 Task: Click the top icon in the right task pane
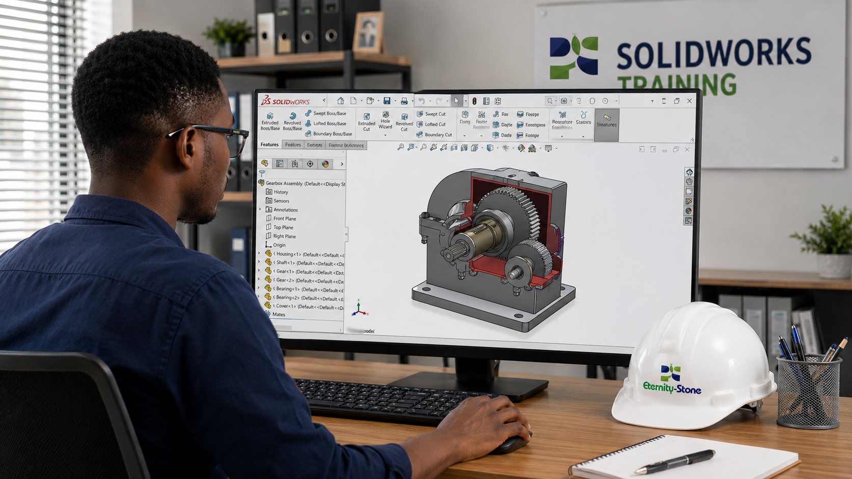click(689, 172)
